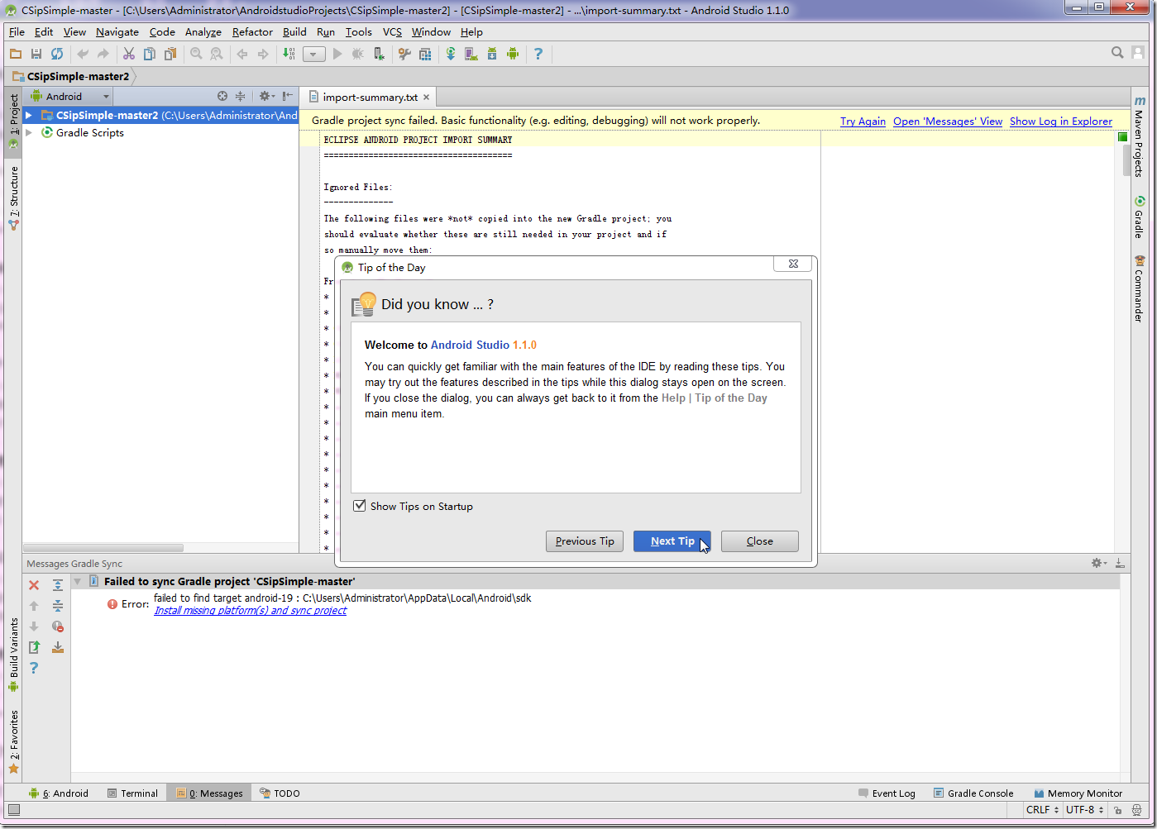Click the Help question mark in the toolbar
1157x829 pixels.
(538, 54)
